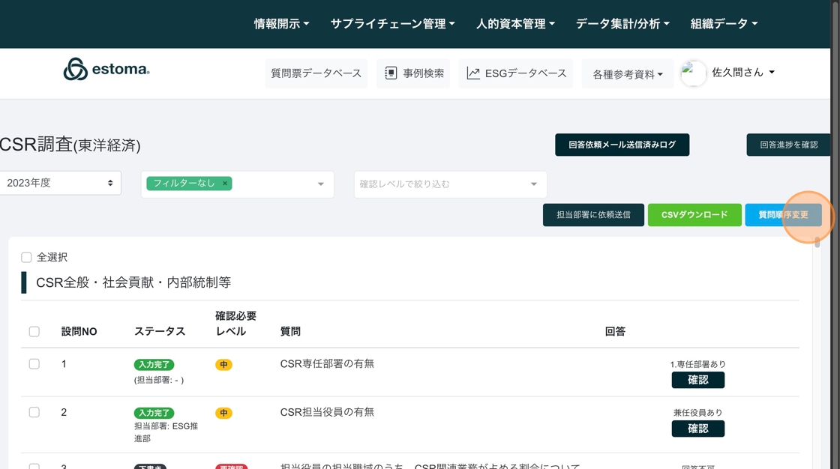This screenshot has height=469, width=840.
Task: Open the 2023年度 year selector
Action: 60,183
